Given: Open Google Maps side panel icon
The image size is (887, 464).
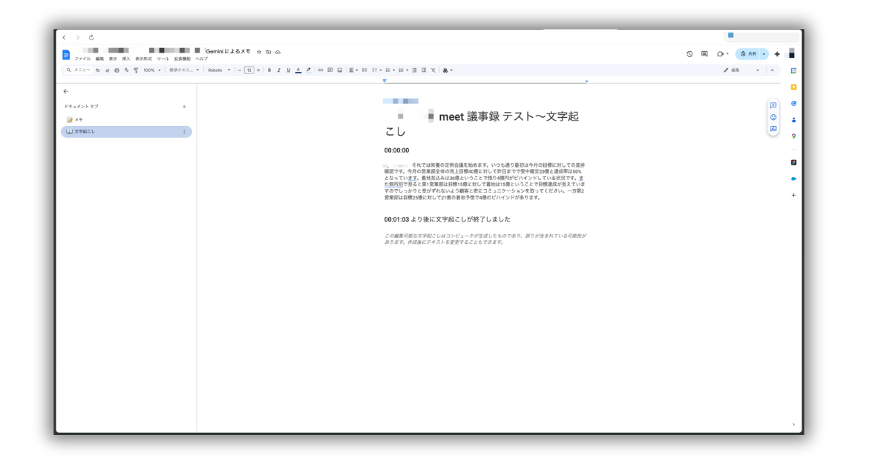Looking at the screenshot, I should click(x=793, y=136).
